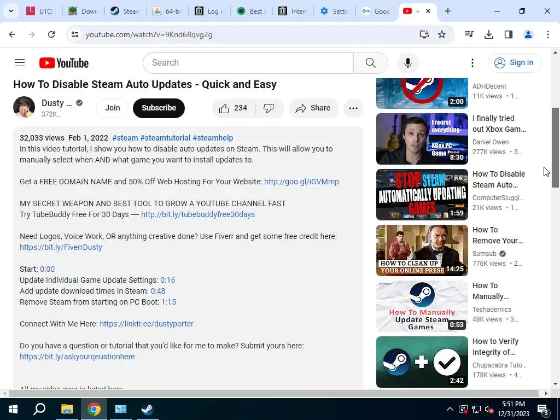Click the vertical page scrollbar thumb
This screenshot has width=560, height=420.
(x=555, y=147)
